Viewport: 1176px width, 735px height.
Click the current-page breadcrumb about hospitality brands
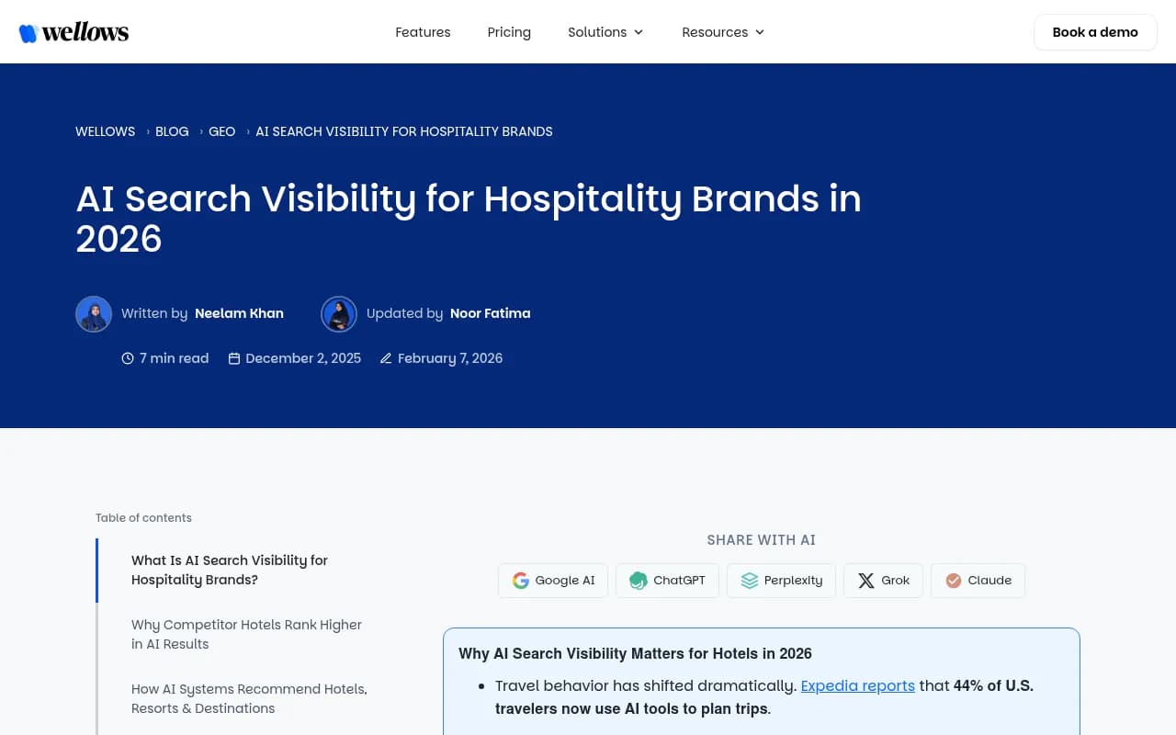pos(404,131)
